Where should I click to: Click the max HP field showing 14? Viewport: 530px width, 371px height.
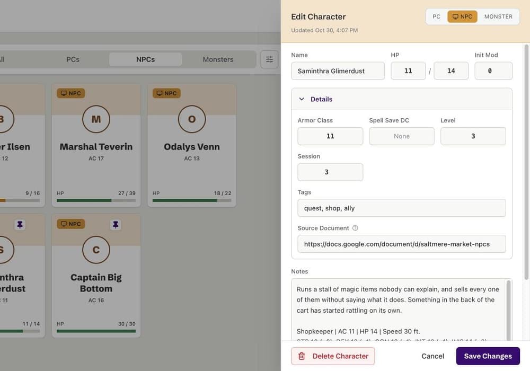pos(451,71)
